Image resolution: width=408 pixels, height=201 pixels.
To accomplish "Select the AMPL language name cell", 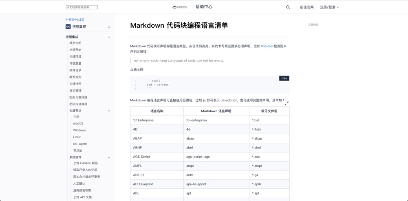I will point(157,166).
